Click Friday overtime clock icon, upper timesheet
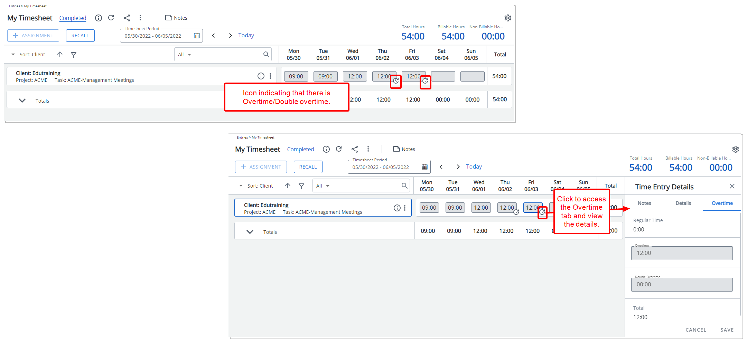747x343 pixels. (x=425, y=81)
